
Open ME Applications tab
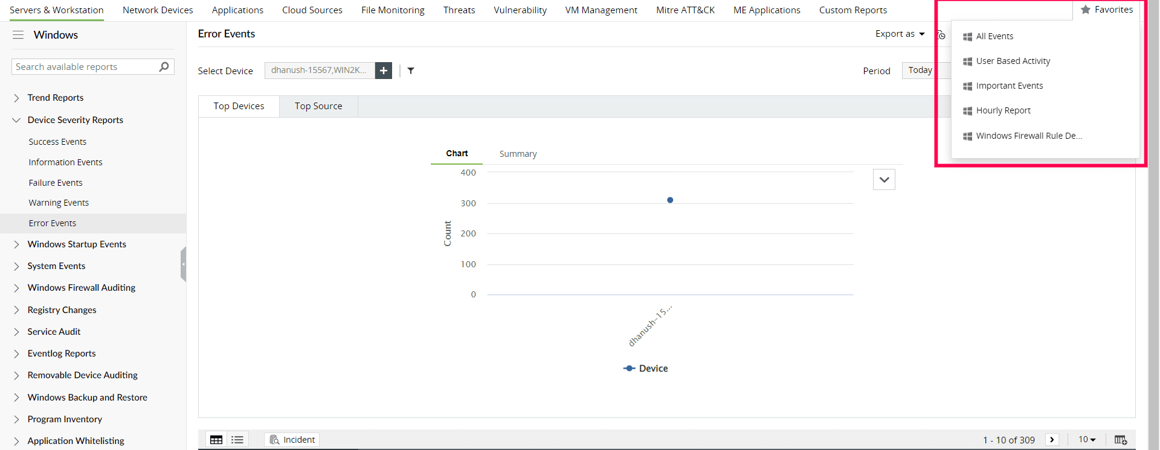[767, 10]
